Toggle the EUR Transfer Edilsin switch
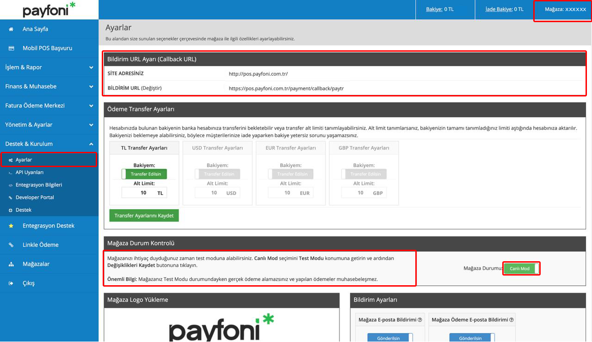 tap(291, 174)
